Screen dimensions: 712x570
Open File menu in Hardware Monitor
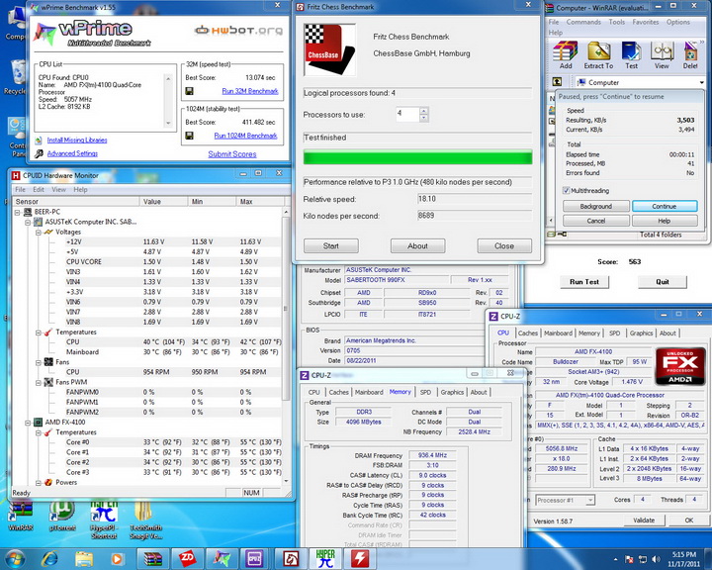[x=20, y=190]
